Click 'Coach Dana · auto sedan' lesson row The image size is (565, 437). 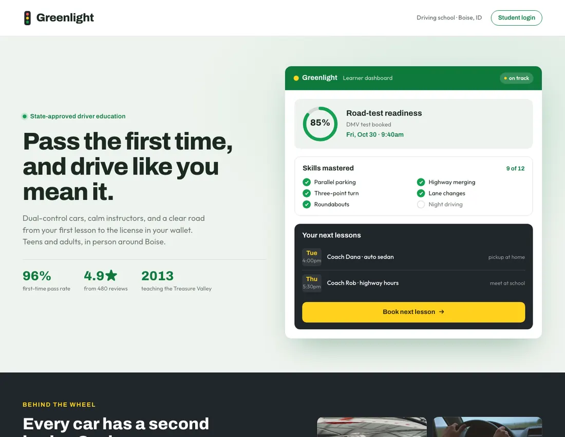tap(413, 257)
